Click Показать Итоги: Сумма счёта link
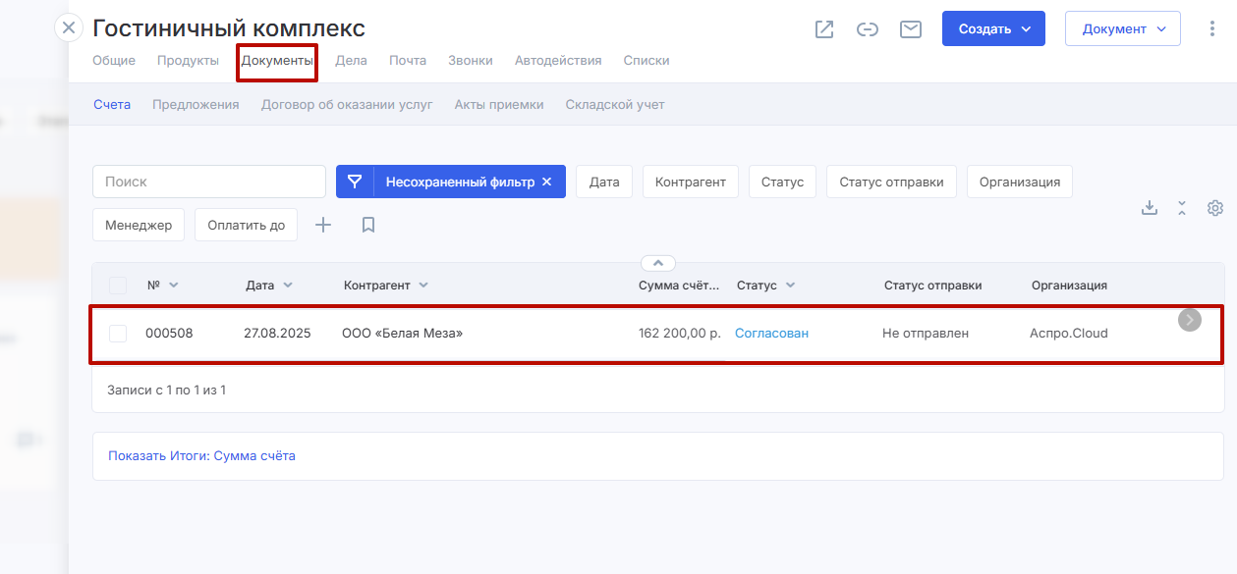 pyautogui.click(x=201, y=456)
